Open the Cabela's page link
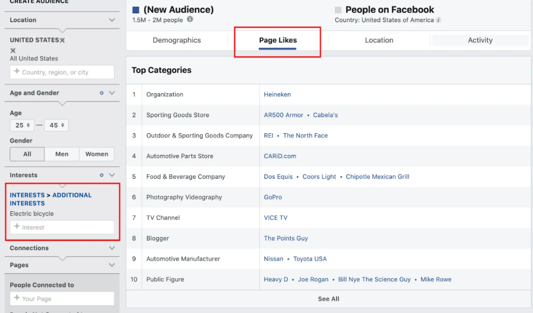Image resolution: width=533 pixels, height=313 pixels. point(325,115)
